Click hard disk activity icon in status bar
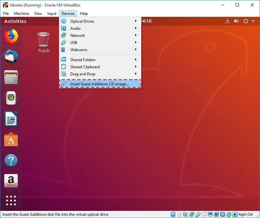Screen dimensions: 260x218 pyautogui.click(x=173, y=214)
